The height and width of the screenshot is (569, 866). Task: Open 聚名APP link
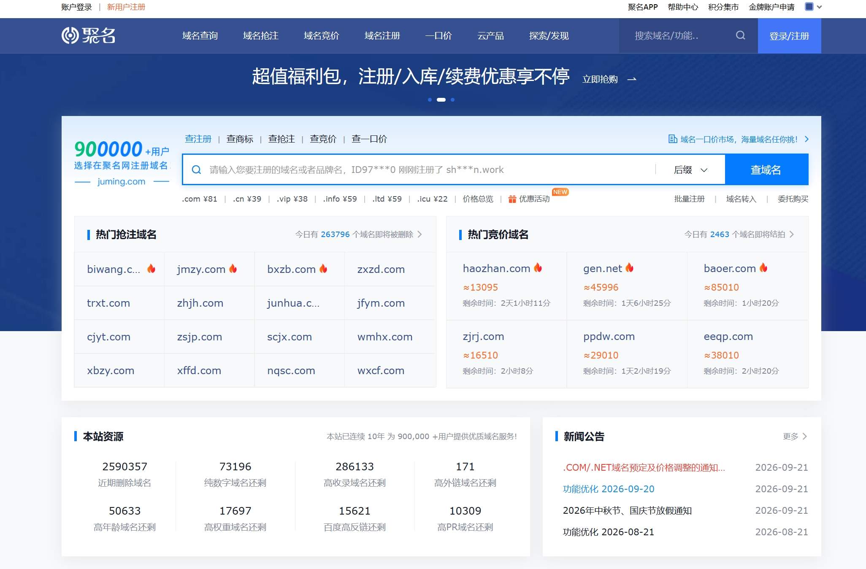[643, 7]
